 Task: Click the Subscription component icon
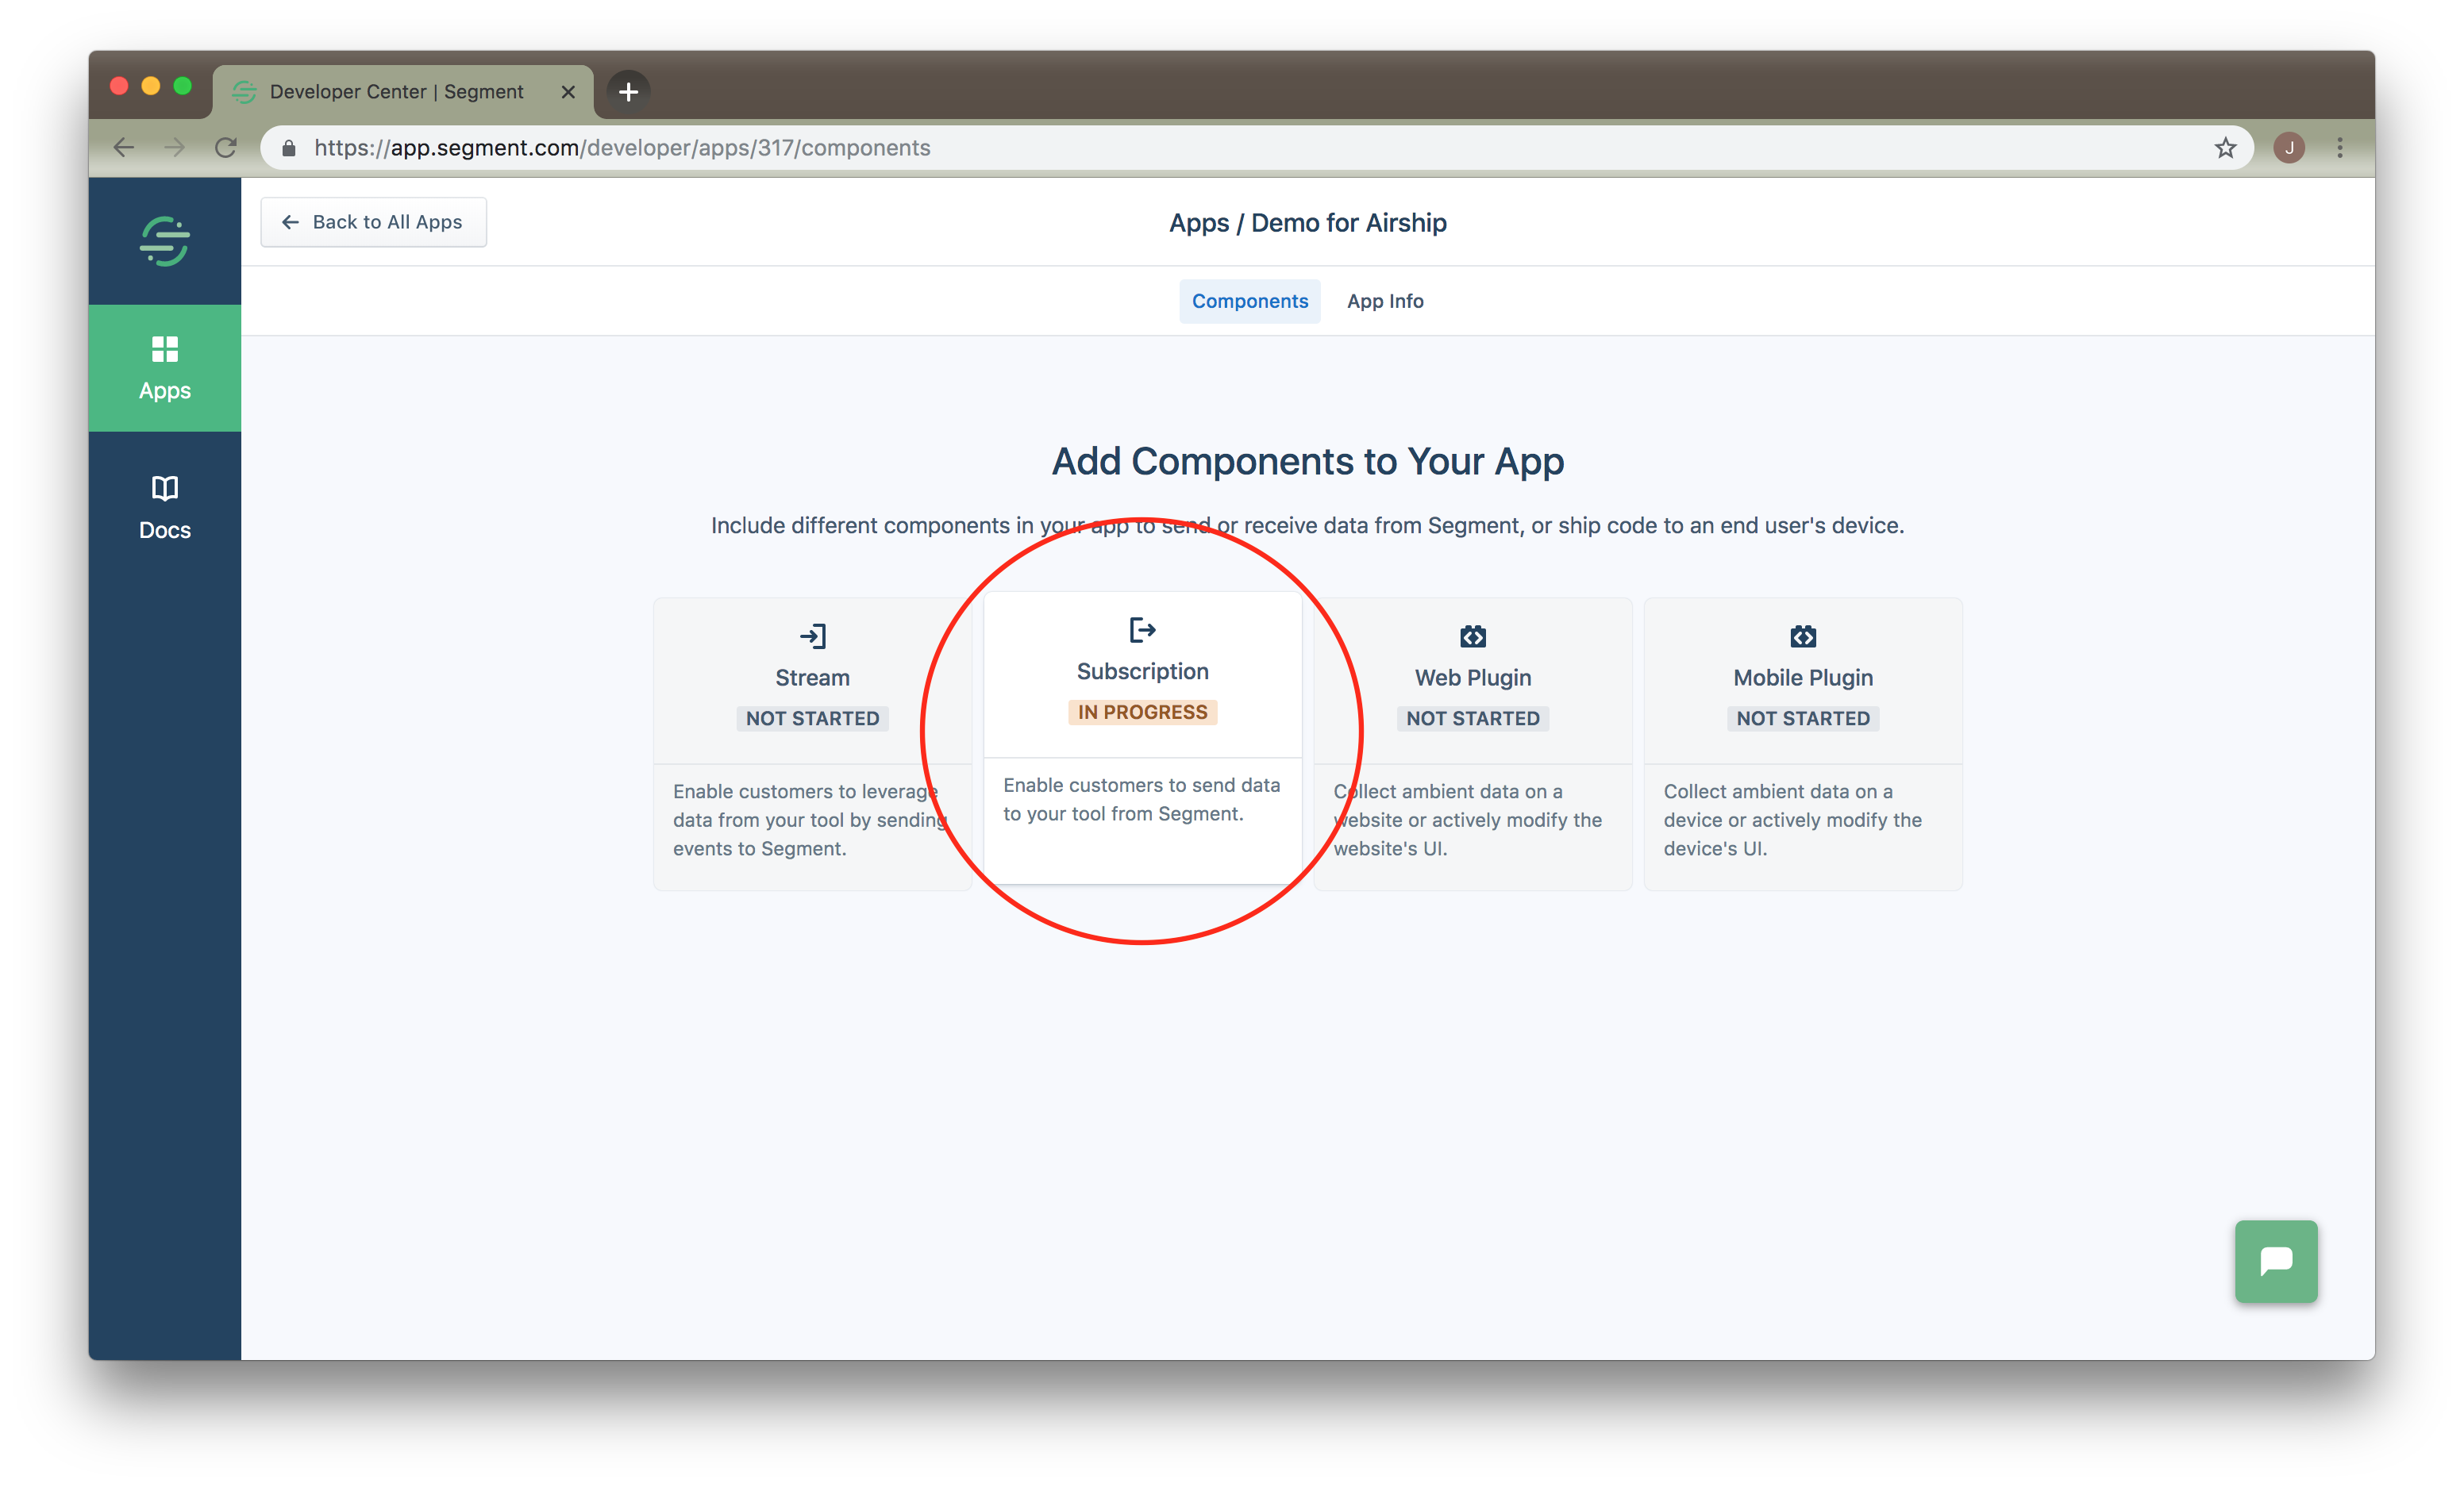click(1142, 629)
